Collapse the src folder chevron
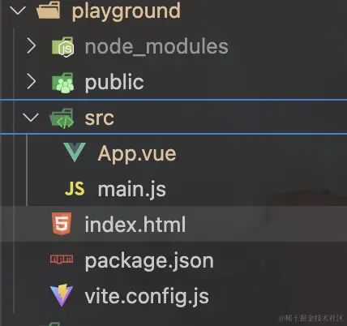 point(31,118)
